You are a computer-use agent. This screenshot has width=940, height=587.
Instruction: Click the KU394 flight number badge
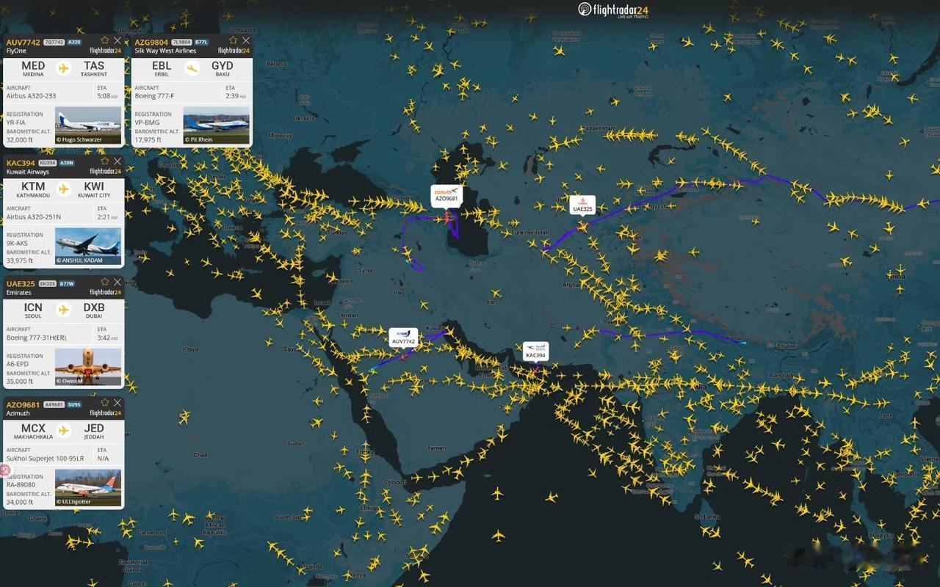tap(47, 163)
